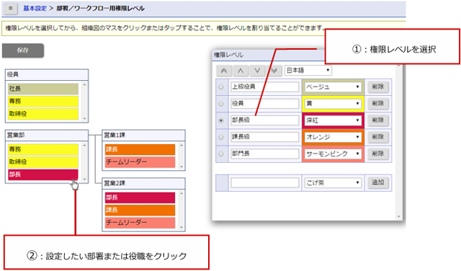Open the hamburger menu icon
461x271 pixels.
coord(11,8)
